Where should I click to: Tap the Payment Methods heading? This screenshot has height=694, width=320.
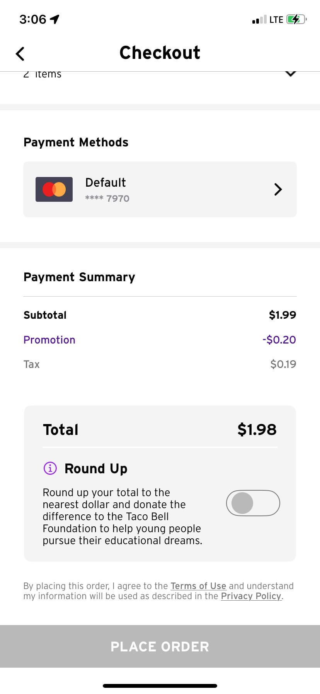click(76, 142)
